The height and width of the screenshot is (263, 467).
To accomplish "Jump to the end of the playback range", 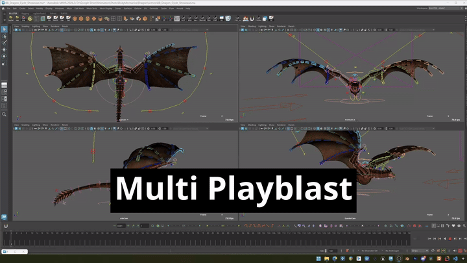I will point(465,238).
